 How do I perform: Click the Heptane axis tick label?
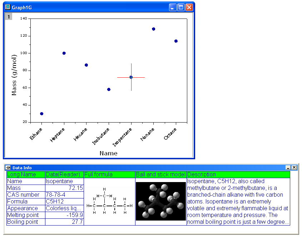(x=57, y=135)
